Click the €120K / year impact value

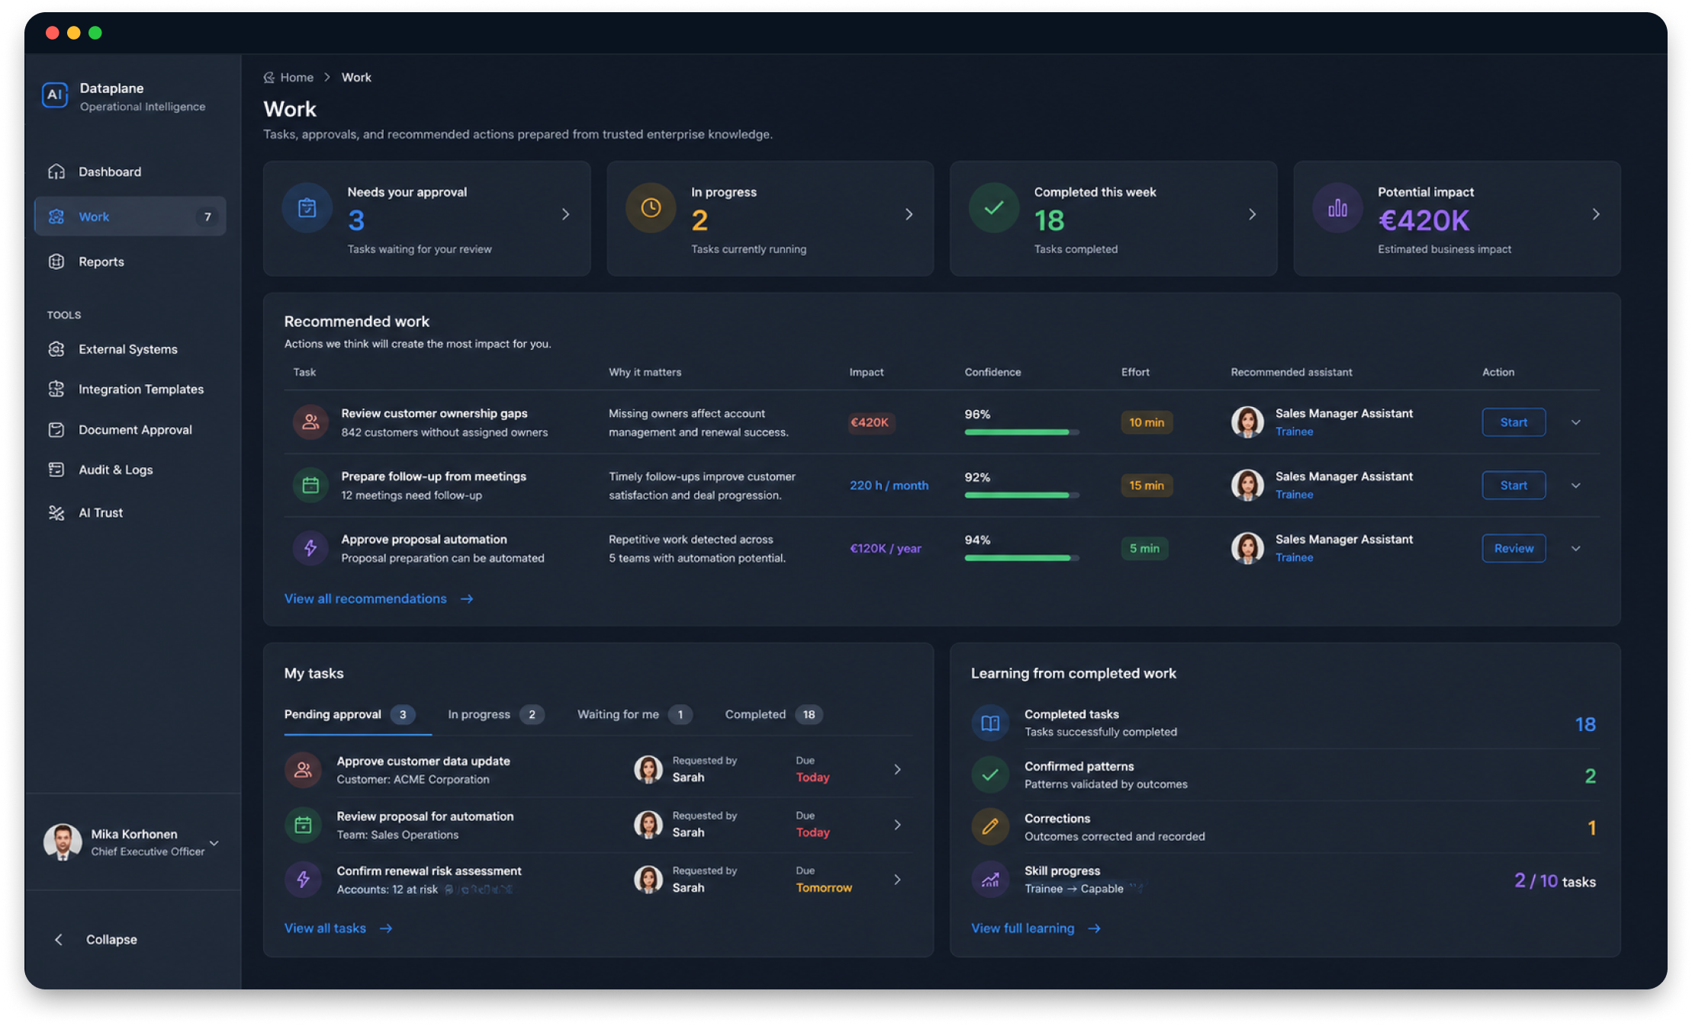[886, 549]
